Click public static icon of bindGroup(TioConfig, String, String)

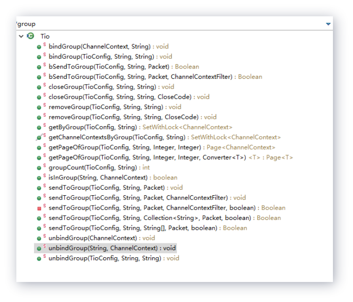coord(39,57)
